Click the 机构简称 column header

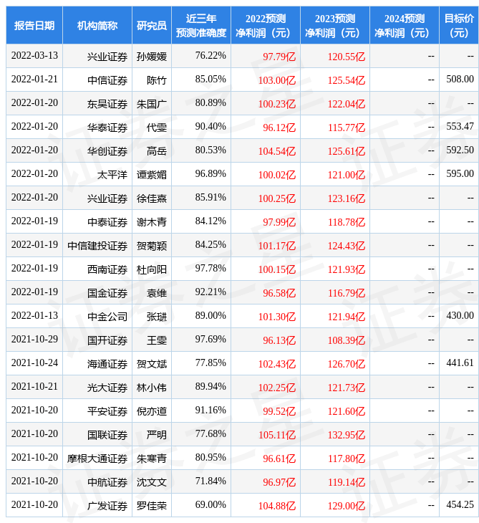pyautogui.click(x=97, y=25)
